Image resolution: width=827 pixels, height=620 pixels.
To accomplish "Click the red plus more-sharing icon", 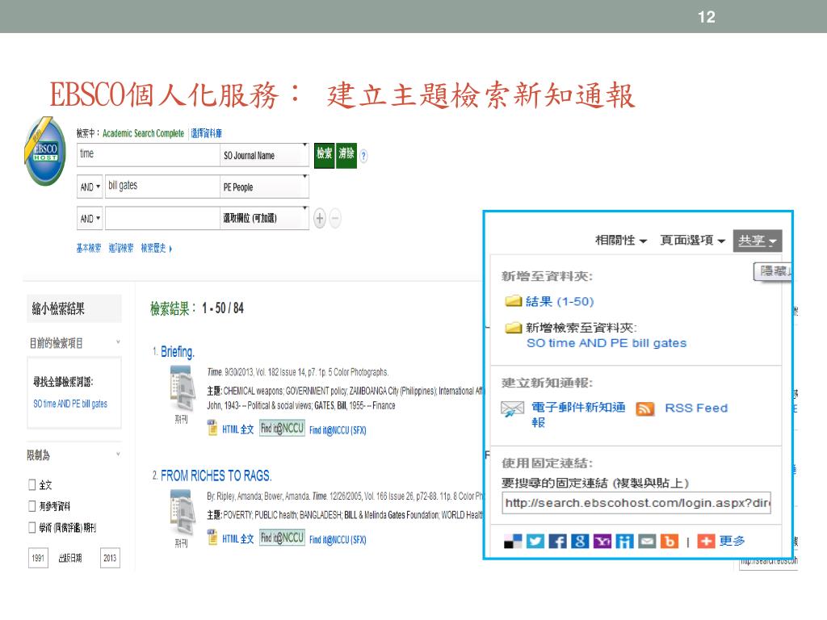I will coord(706,542).
